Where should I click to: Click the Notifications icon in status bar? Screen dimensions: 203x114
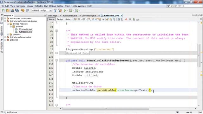(5, 112)
